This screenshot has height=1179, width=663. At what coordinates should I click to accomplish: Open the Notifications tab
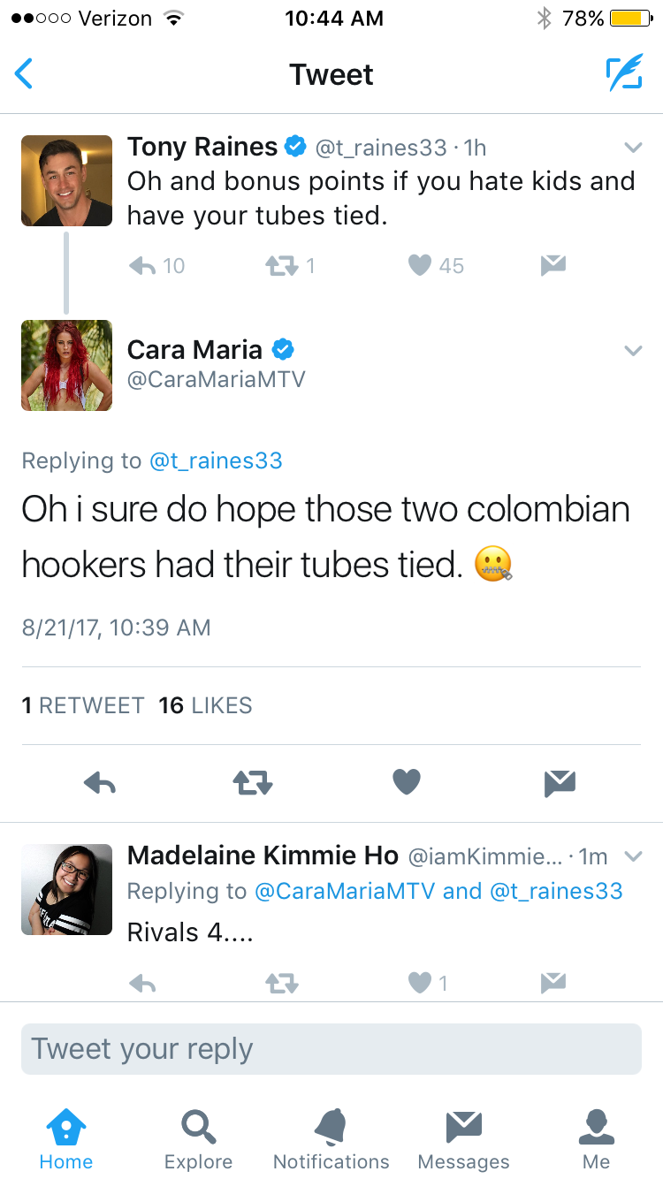coord(331,1140)
